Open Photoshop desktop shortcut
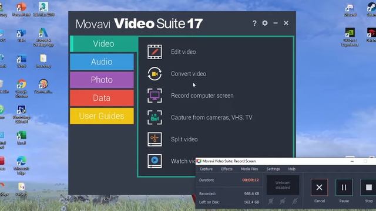The width and height of the screenshot is (376, 211). click(x=21, y=114)
